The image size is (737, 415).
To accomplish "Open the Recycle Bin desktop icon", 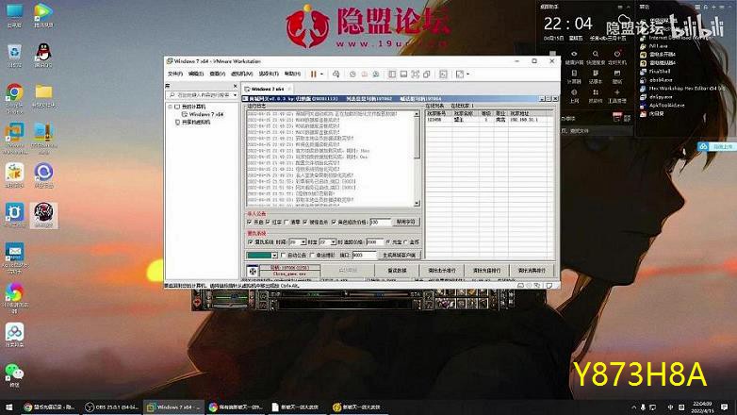I will pos(14,56).
